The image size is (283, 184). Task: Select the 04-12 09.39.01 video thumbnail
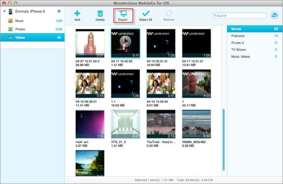point(90,84)
